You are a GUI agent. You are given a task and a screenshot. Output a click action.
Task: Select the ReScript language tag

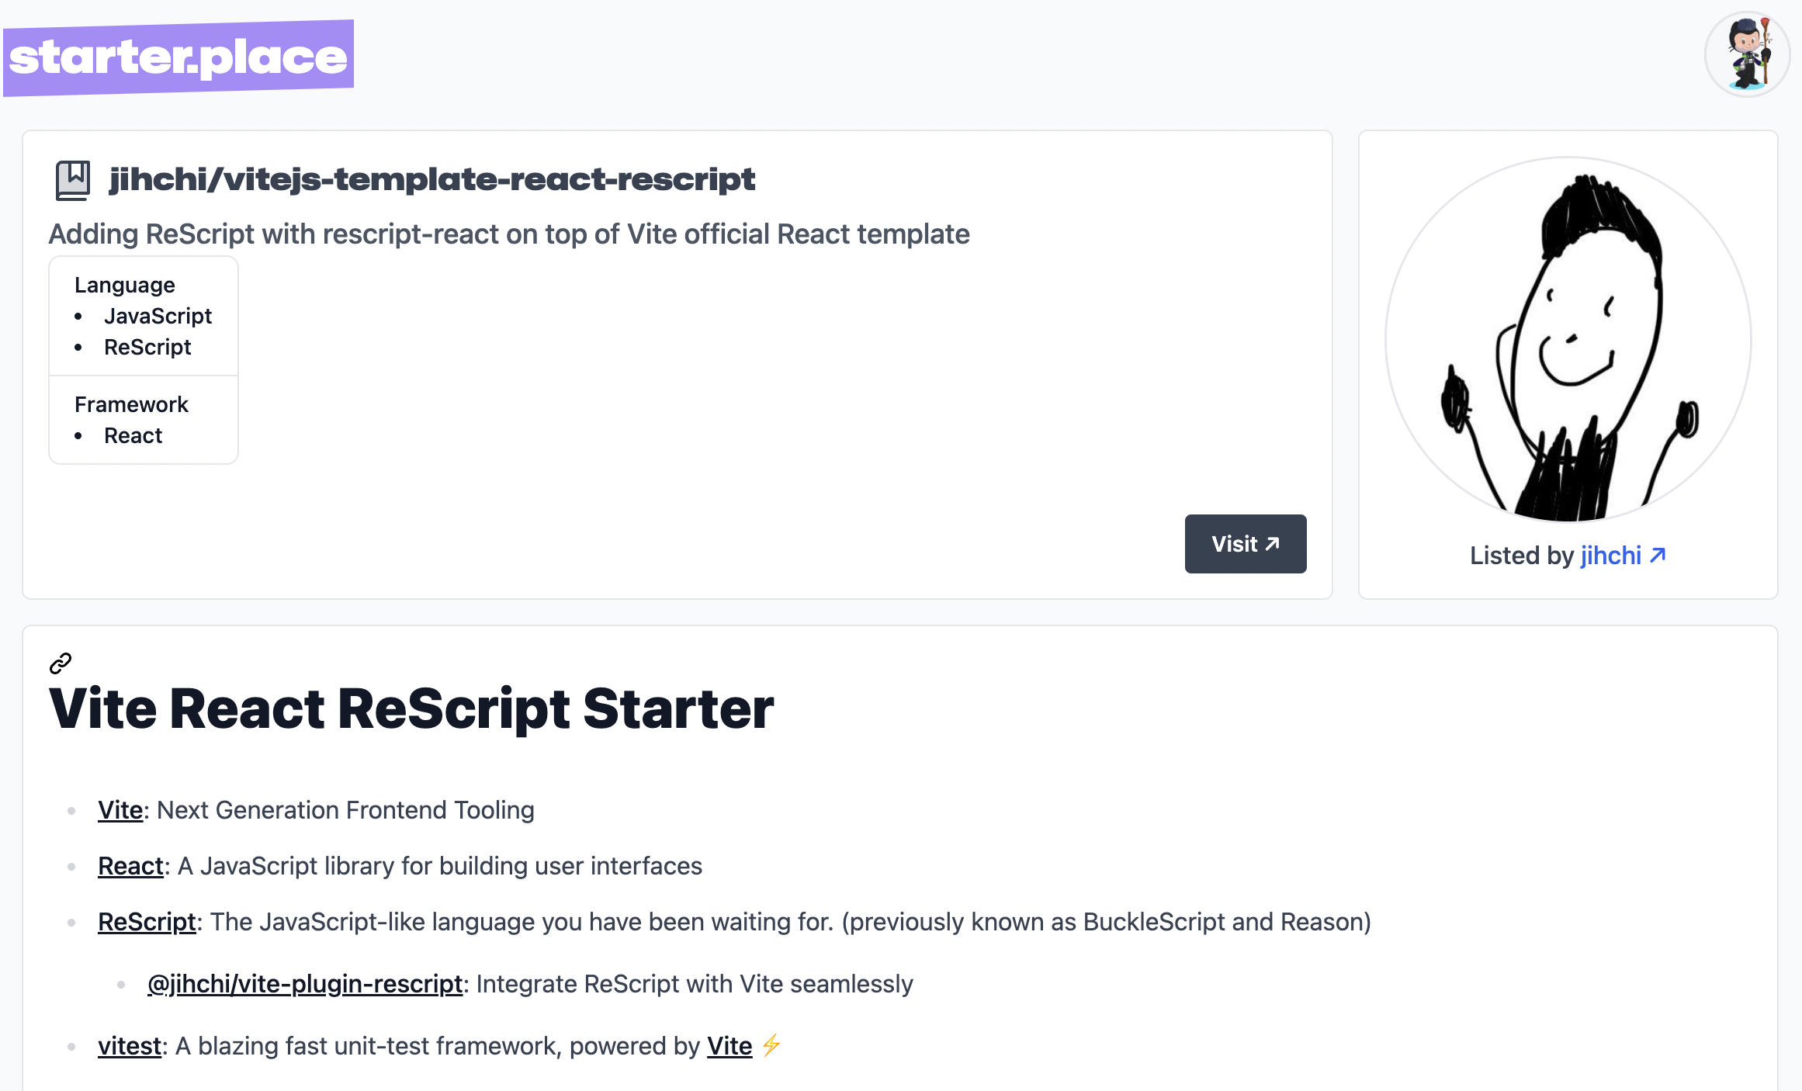tap(147, 347)
